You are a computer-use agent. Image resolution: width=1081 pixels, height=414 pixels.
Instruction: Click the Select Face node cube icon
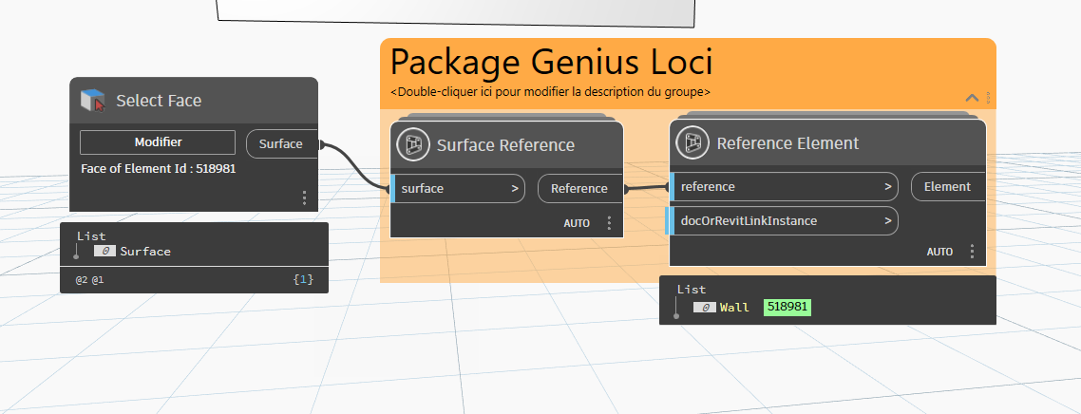tap(93, 101)
